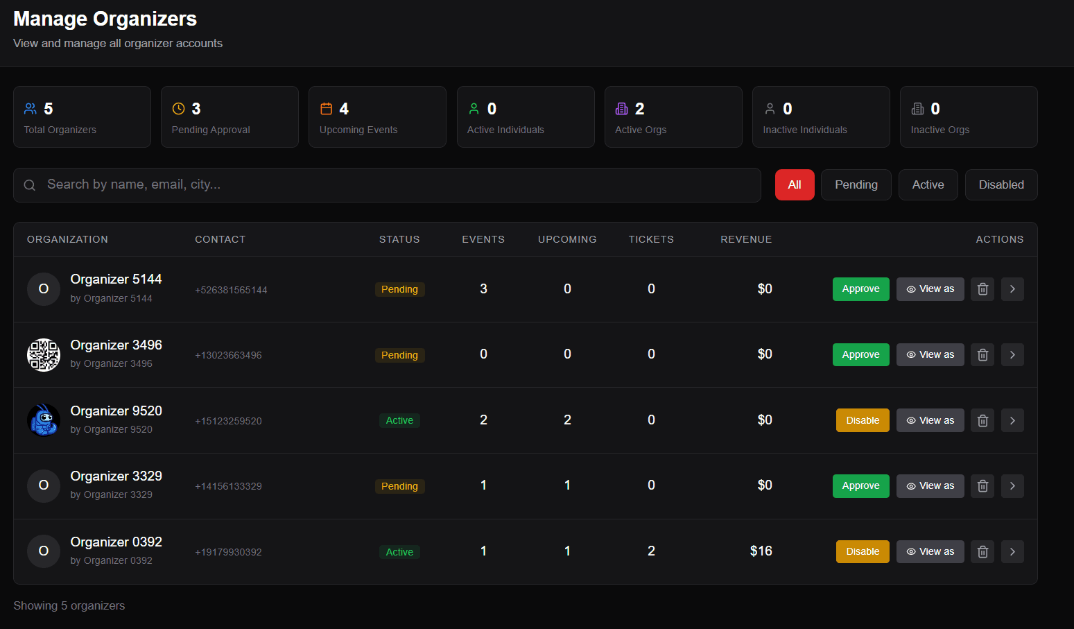Screen dimensions: 1074x629
Task: Approve Organizer 3496
Action: [860, 354]
